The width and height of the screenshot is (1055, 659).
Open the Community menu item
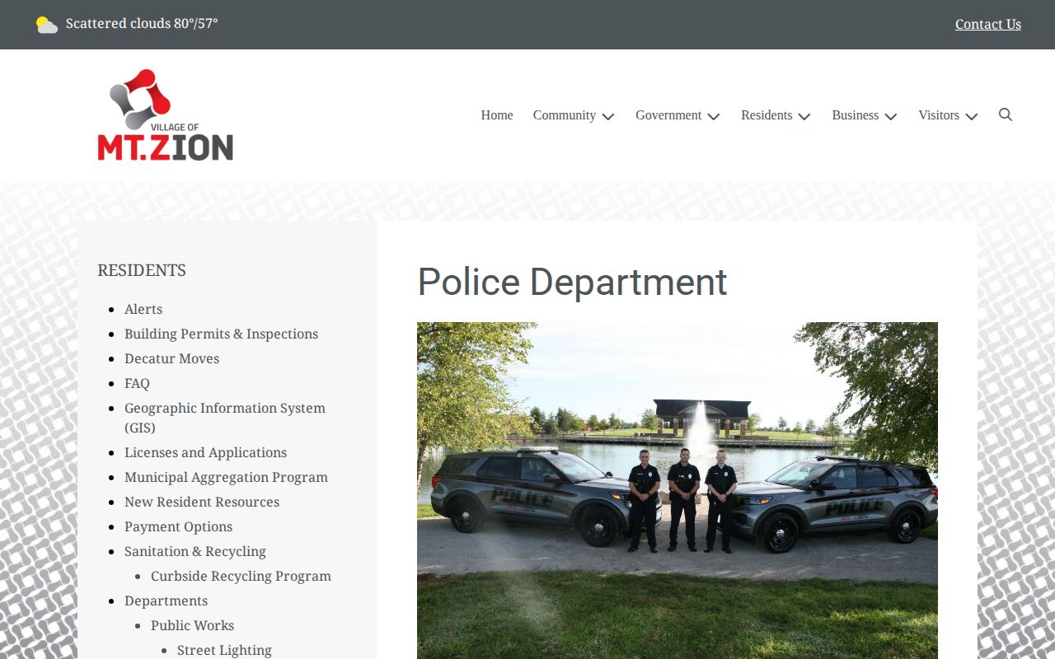(565, 115)
